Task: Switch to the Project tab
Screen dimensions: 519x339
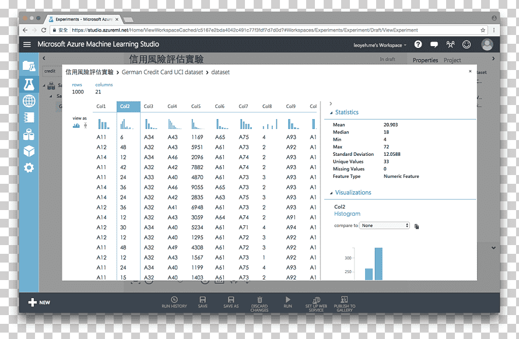Action: [452, 60]
